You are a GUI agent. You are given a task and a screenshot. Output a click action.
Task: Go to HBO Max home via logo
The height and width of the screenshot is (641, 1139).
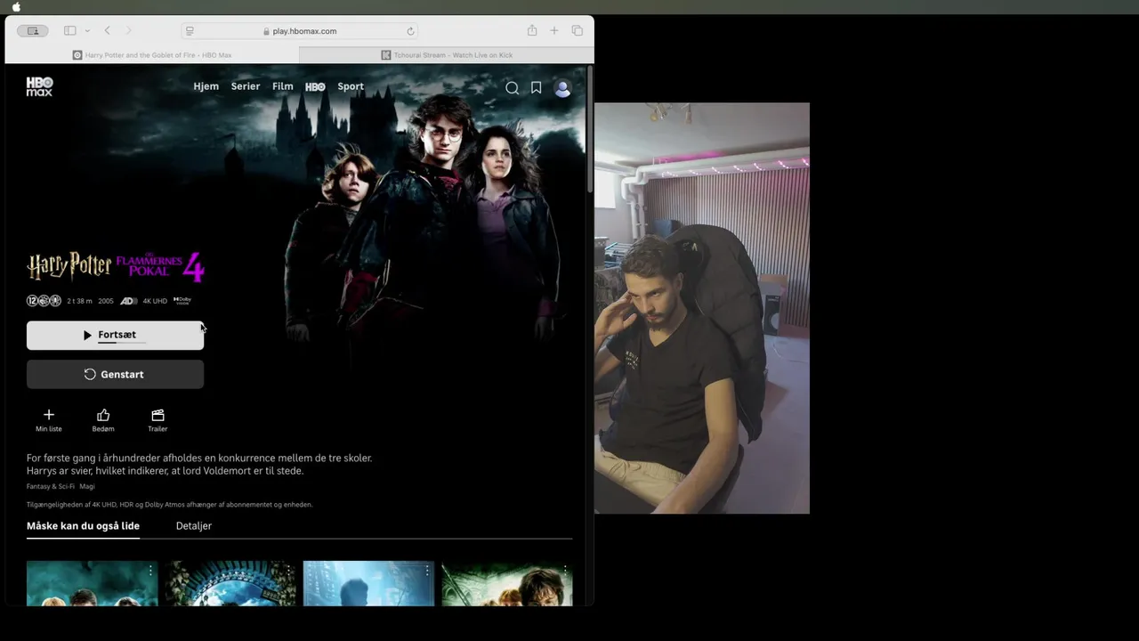(x=39, y=86)
